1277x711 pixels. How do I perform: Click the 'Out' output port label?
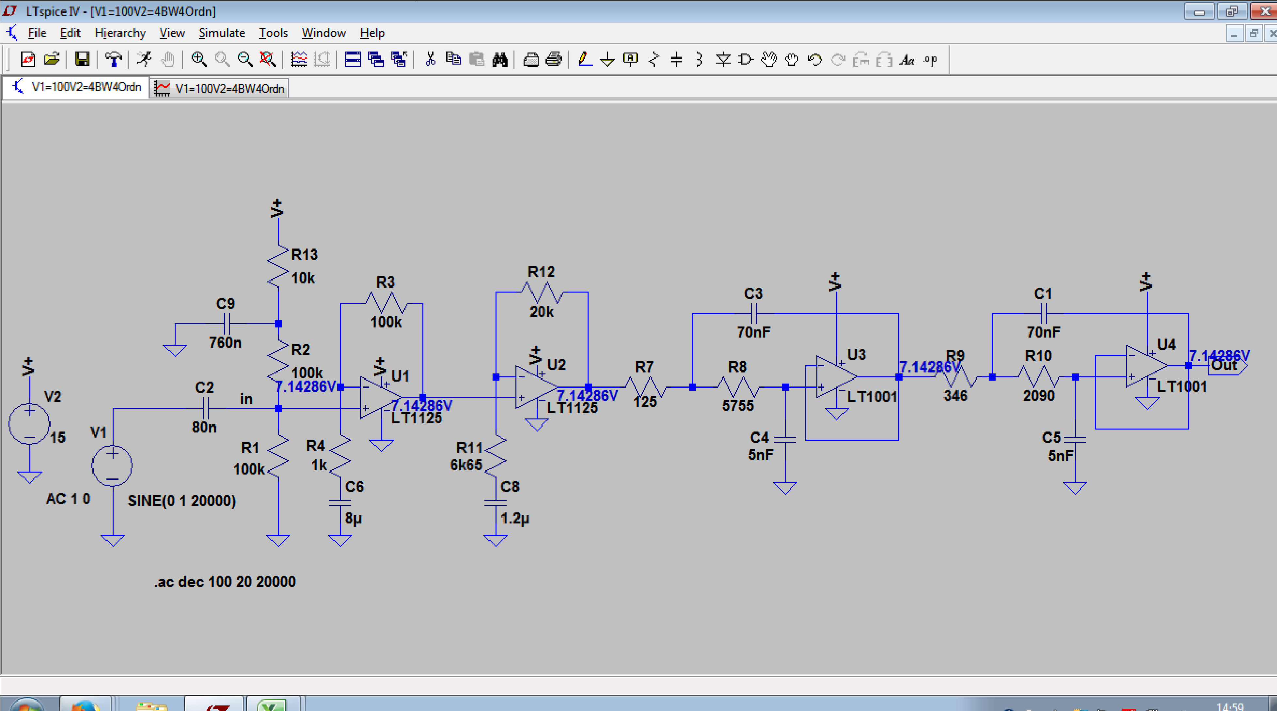coord(1224,365)
